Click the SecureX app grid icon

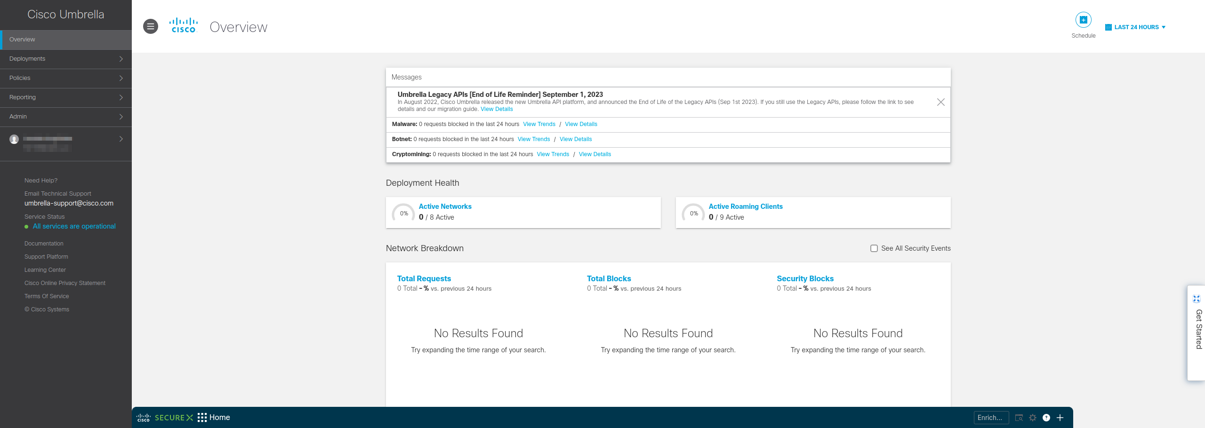202,418
